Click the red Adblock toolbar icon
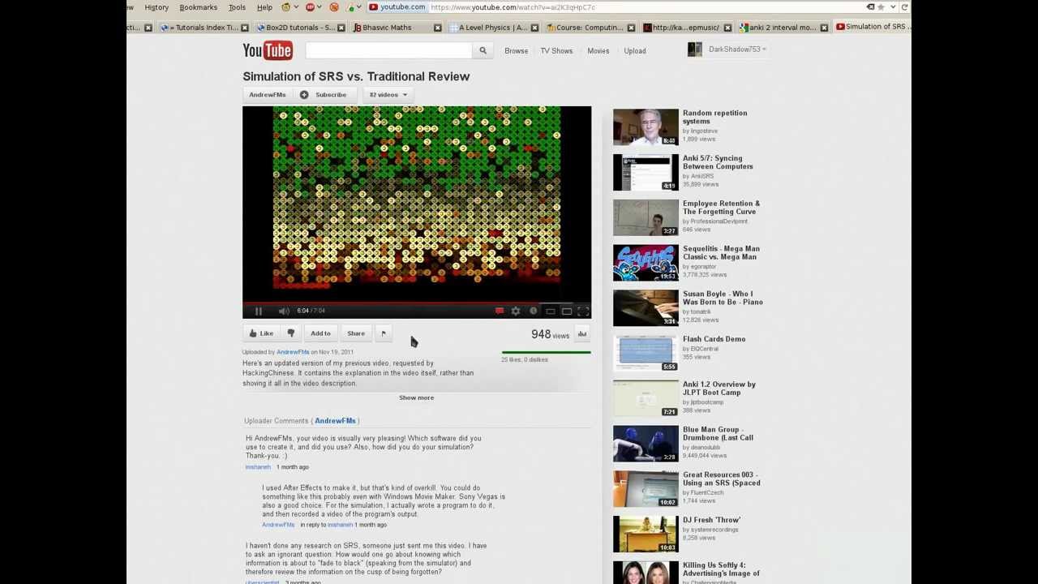 [310, 7]
